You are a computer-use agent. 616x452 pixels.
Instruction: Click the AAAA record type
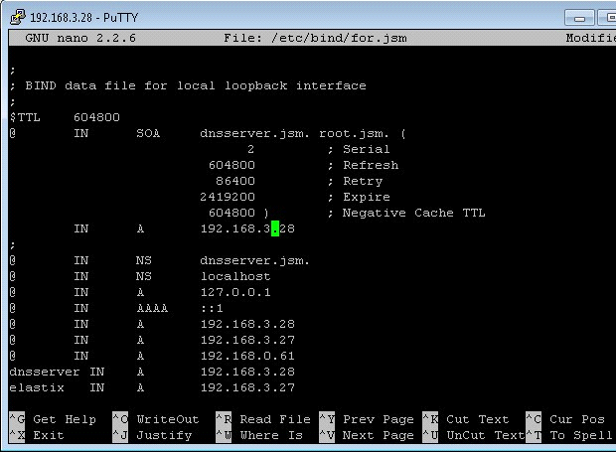pyautogui.click(x=152, y=308)
